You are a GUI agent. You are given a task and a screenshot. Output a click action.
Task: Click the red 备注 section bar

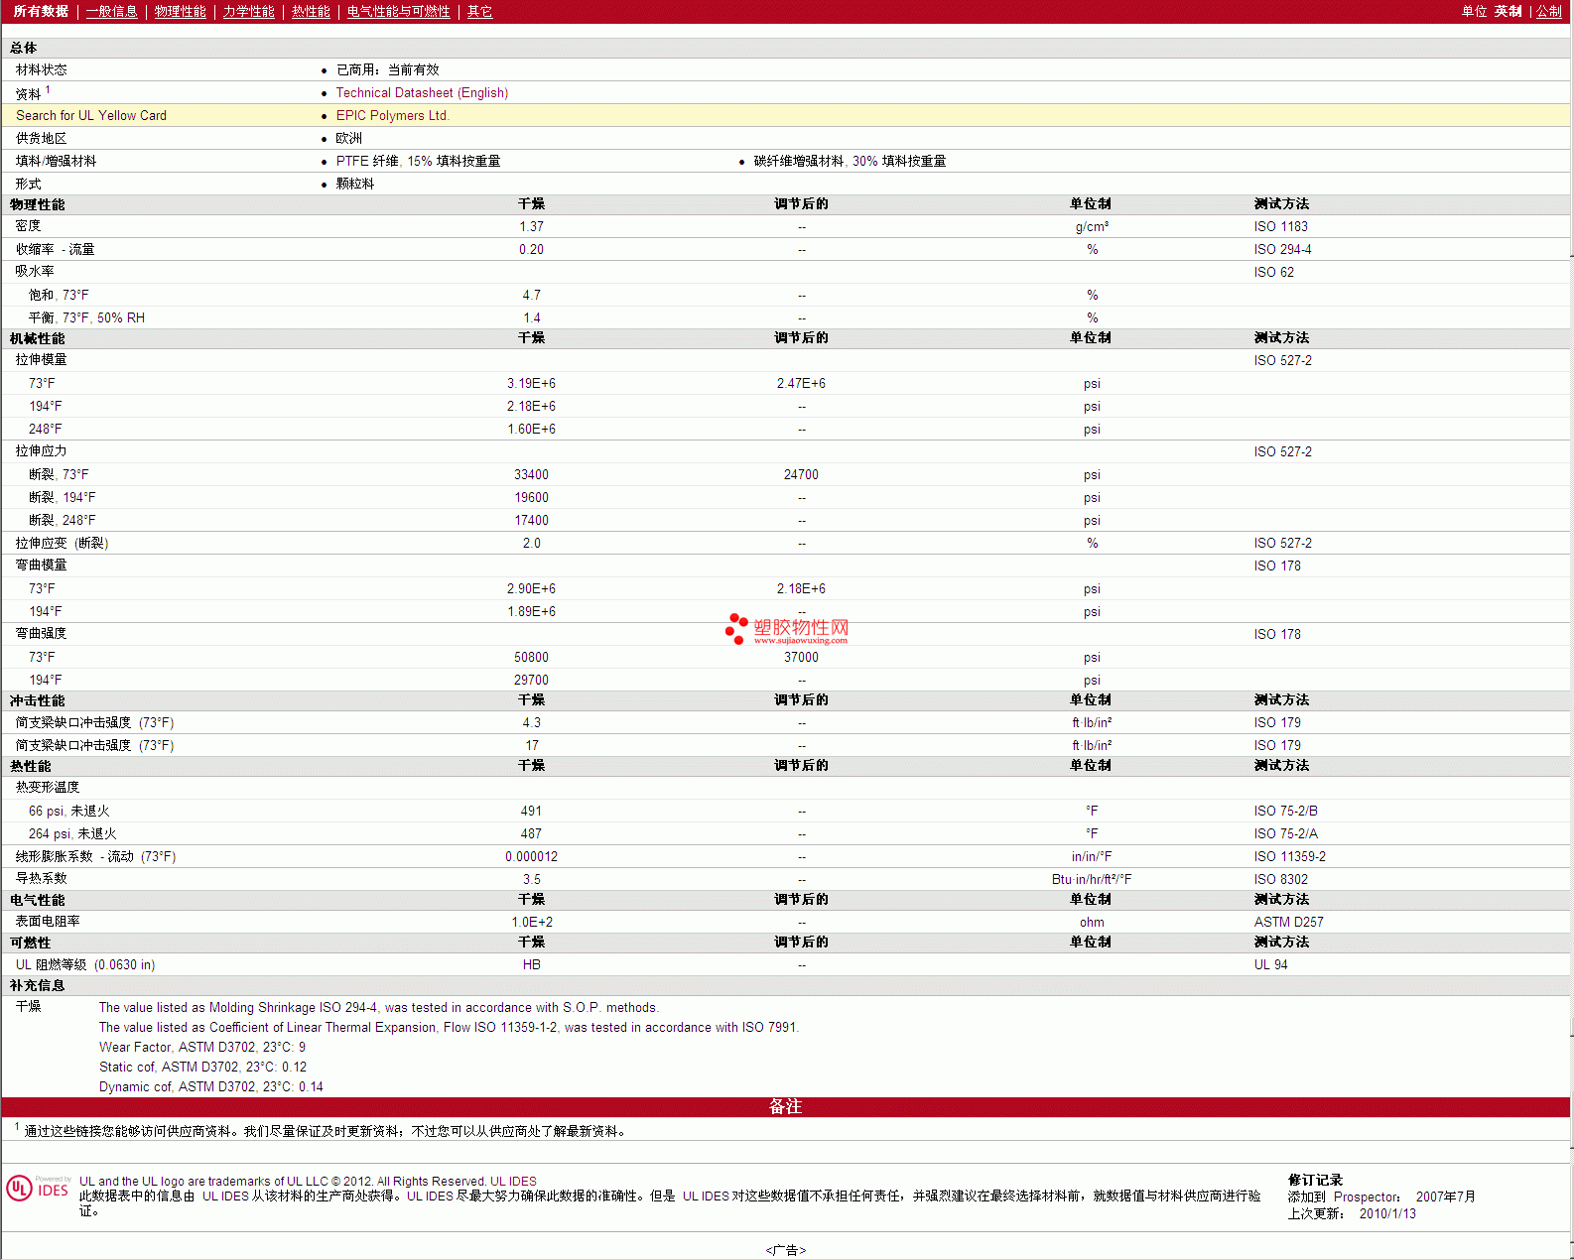tap(785, 1107)
